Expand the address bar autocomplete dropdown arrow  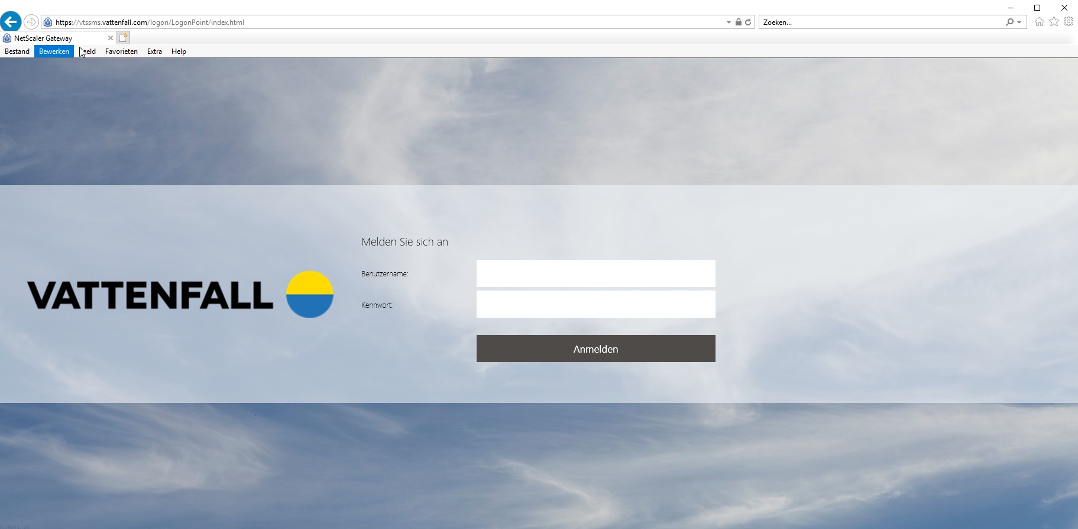[729, 22]
